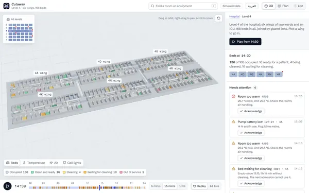Select the 4D wing chip

243,75
